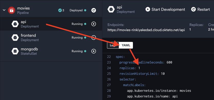Collapse the movies pipeline chevron
The height and width of the screenshot is (100, 214).
point(4,10)
